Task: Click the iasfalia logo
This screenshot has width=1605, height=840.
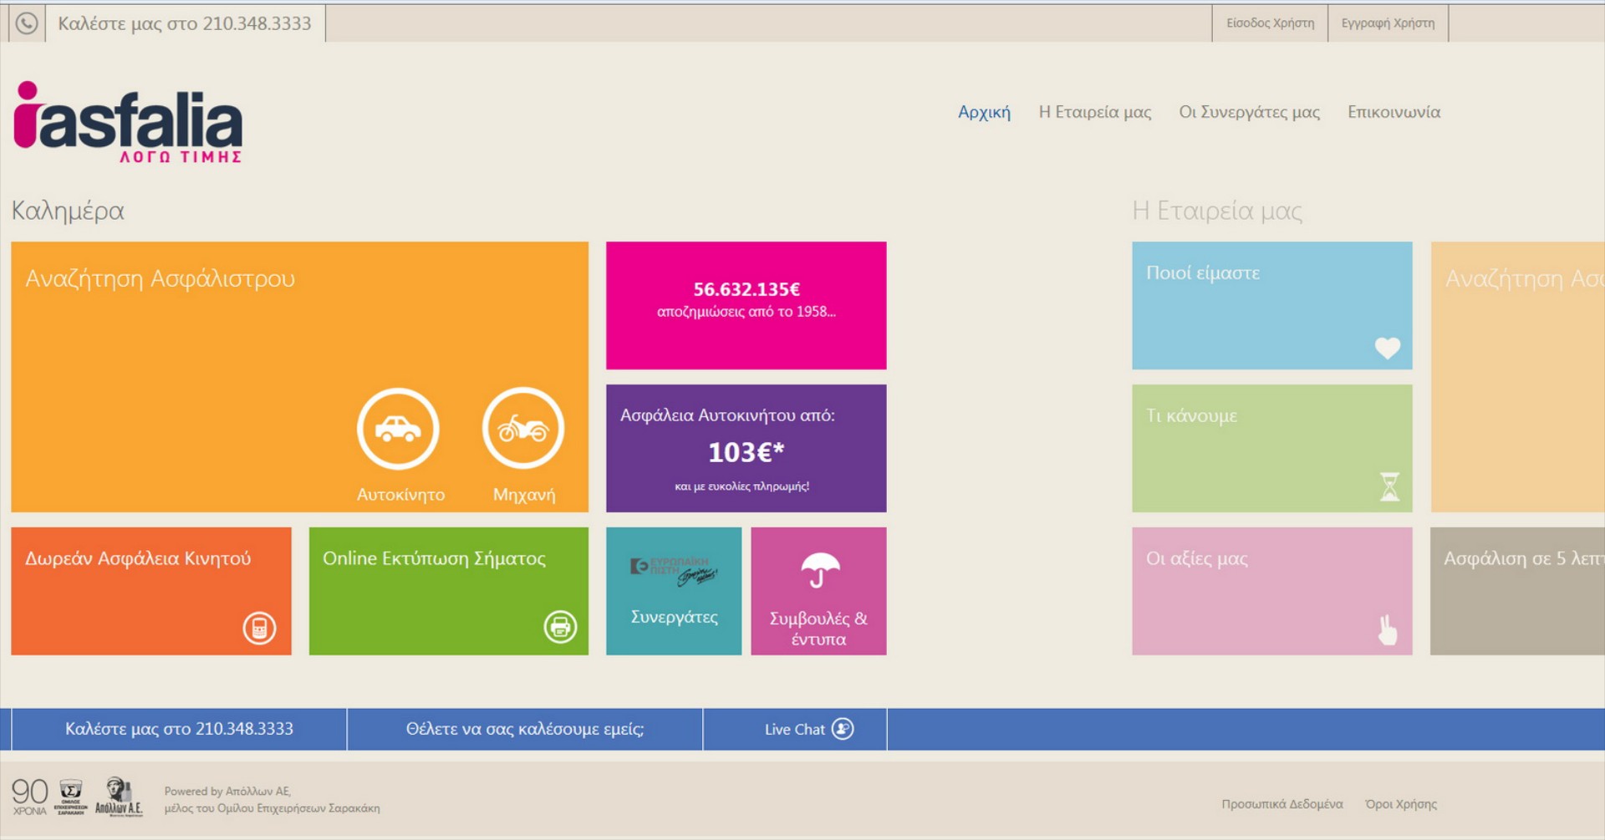Action: [128, 122]
